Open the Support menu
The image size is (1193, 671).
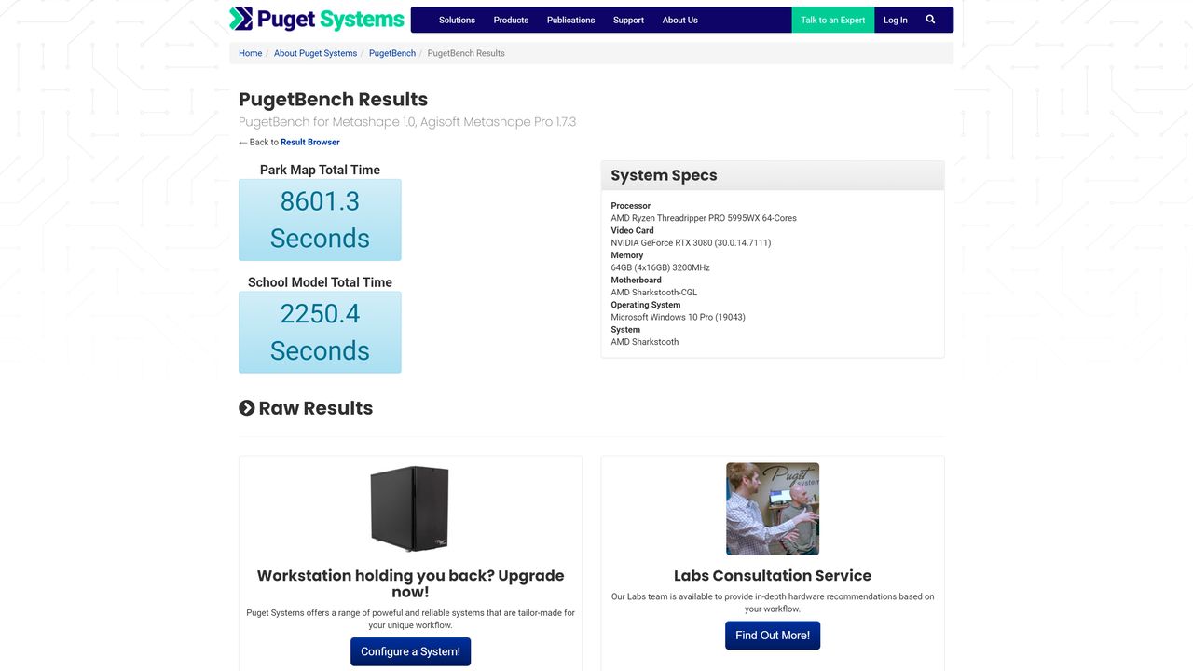tap(628, 20)
